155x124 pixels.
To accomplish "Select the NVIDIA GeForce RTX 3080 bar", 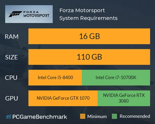I will pos(124,98).
